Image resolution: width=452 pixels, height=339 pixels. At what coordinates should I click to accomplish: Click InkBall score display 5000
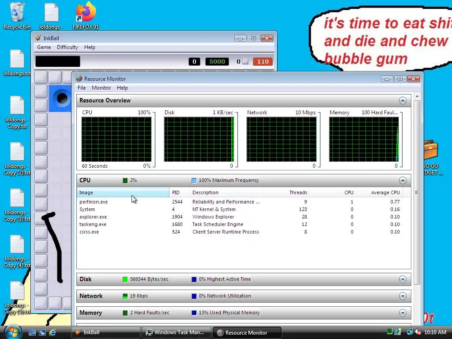(217, 61)
